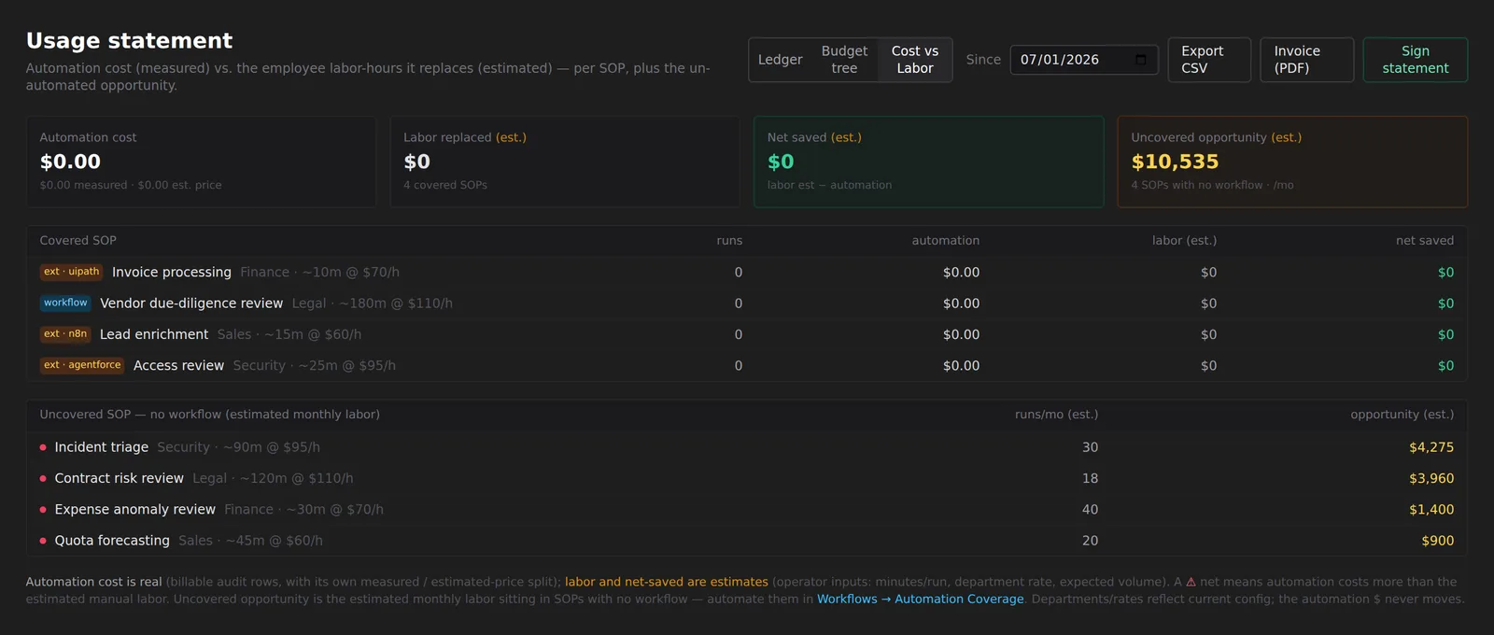Click the Automation cost $0.00 card value
The width and height of the screenshot is (1494, 635).
tap(70, 162)
